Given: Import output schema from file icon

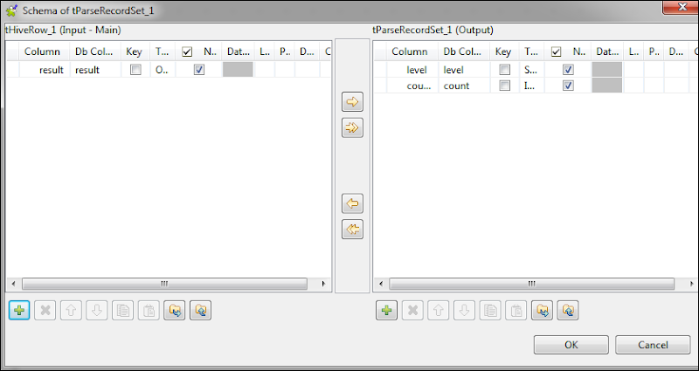Looking at the screenshot, I should pos(542,310).
